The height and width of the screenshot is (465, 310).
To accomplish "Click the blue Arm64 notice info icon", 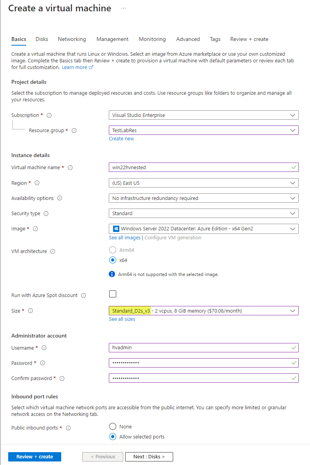I will tap(112, 274).
